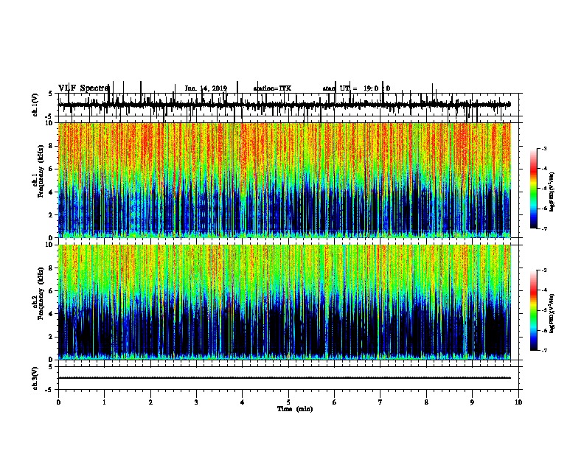Select the "Time (min)" x-axis label
Image resolution: width=584 pixels, height=451 pixels.
tap(295, 409)
